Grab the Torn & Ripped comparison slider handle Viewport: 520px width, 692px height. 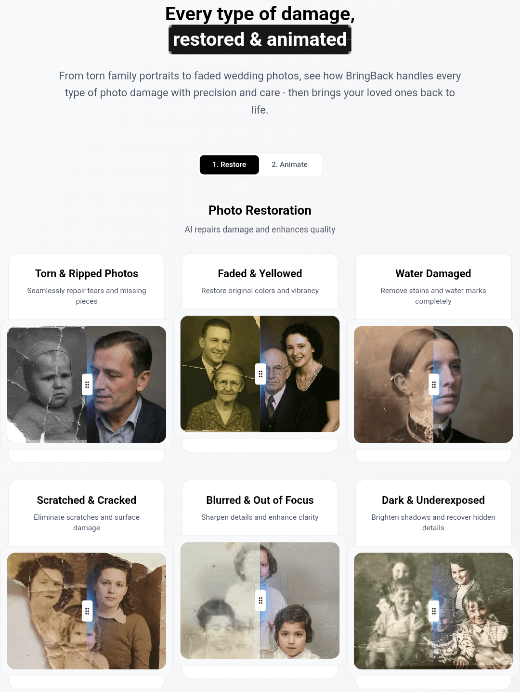tap(87, 384)
